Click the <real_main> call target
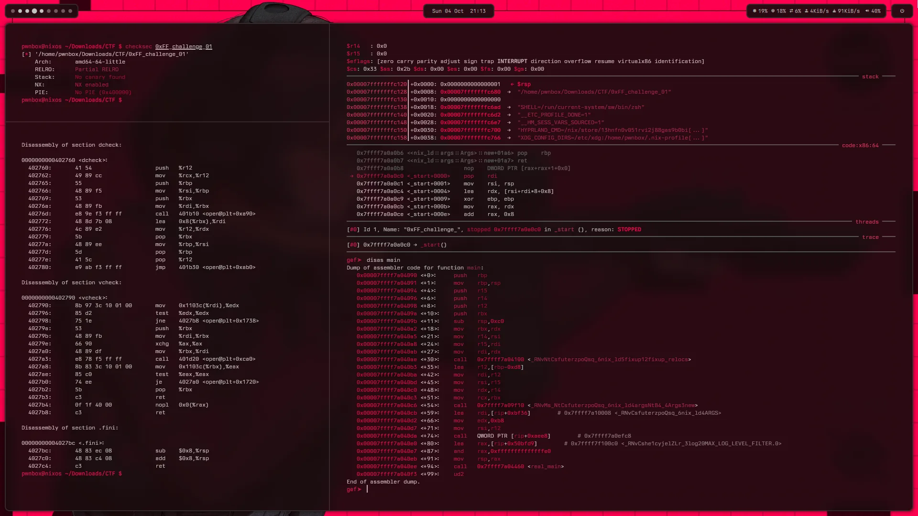918x516 pixels. click(x=546, y=466)
